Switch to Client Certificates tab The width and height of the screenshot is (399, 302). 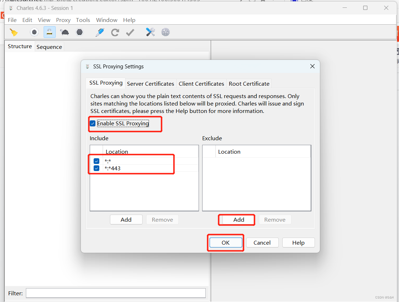click(201, 84)
